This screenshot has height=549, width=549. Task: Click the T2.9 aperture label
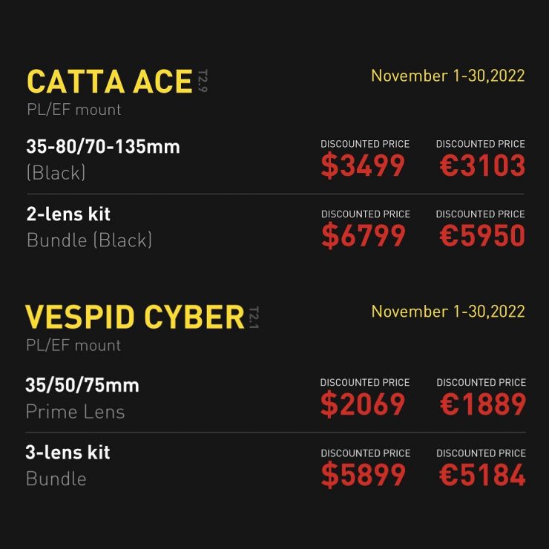point(203,81)
